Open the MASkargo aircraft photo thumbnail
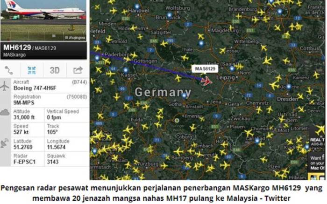327x204 pixels. (x=43, y=20)
